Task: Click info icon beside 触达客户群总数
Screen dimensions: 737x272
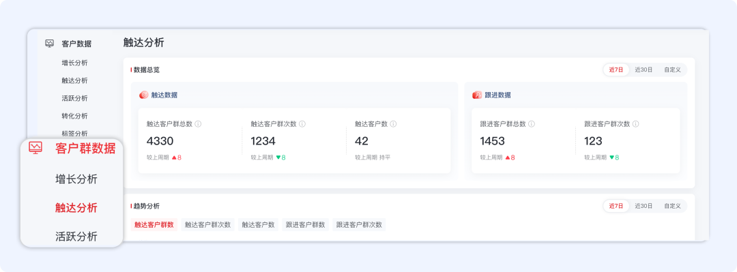Action: (x=199, y=124)
